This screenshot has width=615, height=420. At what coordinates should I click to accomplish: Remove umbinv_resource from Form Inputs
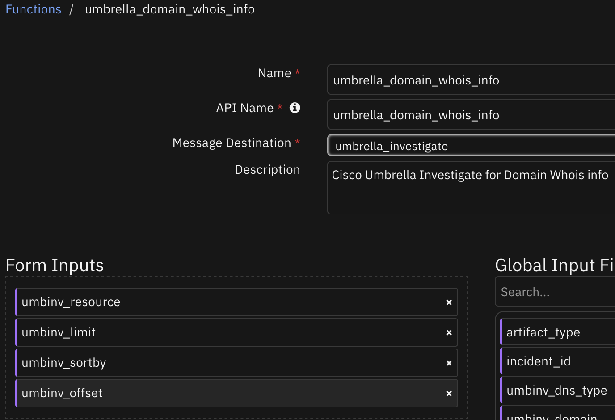[449, 302]
